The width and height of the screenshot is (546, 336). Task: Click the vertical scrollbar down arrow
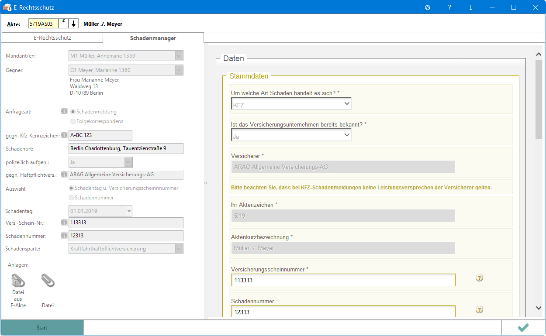pos(539,308)
